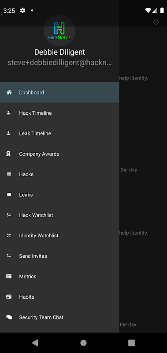Tap the HackNotice logo avatar

click(59, 30)
